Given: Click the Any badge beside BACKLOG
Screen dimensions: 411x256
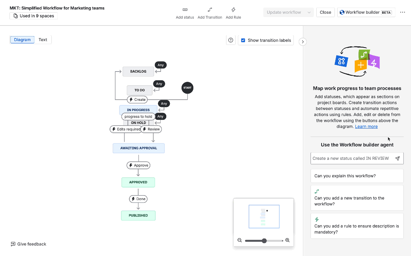Looking at the screenshot, I should [161, 65].
